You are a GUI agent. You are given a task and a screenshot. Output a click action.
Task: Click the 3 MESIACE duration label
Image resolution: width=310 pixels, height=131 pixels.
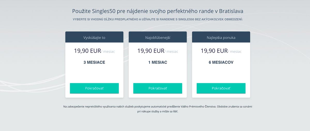[94, 62]
